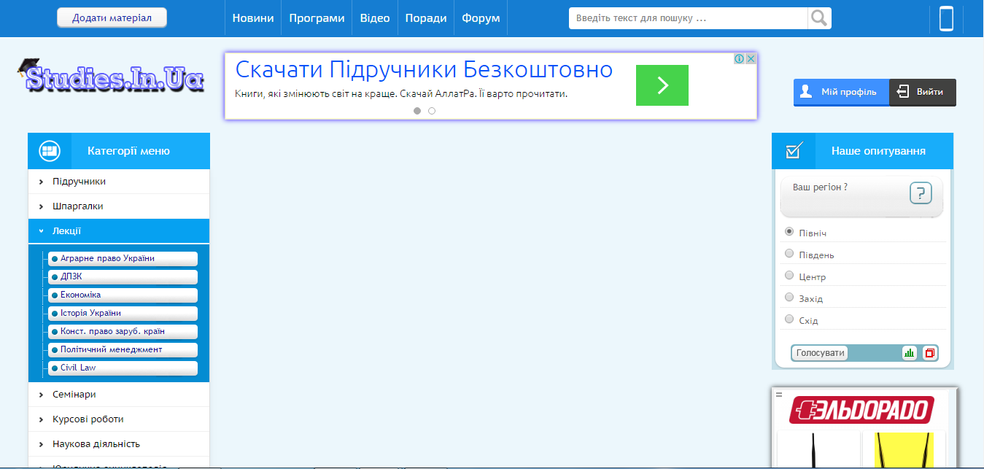Viewport: 984px width, 469px height.
Task: Open the mobile version phone icon
Action: point(946,18)
